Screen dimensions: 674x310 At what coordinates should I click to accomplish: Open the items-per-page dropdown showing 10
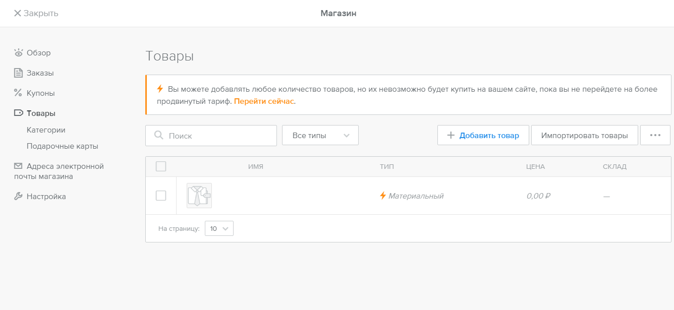[x=219, y=228]
